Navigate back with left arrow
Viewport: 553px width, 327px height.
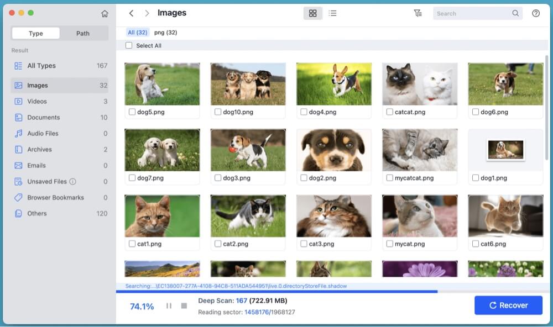tap(131, 13)
